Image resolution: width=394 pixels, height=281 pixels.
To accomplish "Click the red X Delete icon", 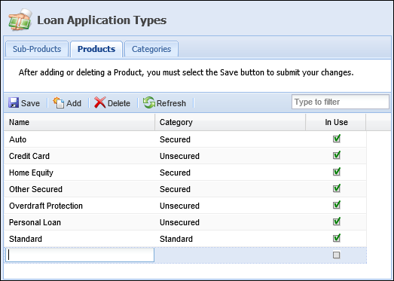I will pyautogui.click(x=100, y=102).
